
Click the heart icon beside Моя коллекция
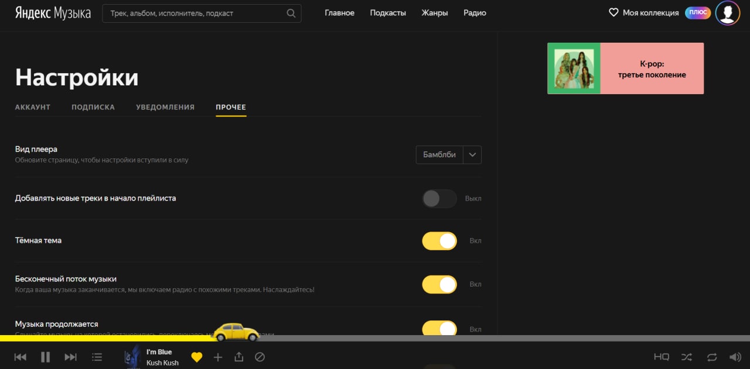613,12
